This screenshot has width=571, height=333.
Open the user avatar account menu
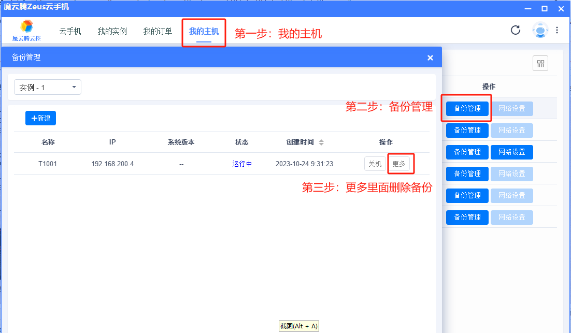[x=540, y=30]
